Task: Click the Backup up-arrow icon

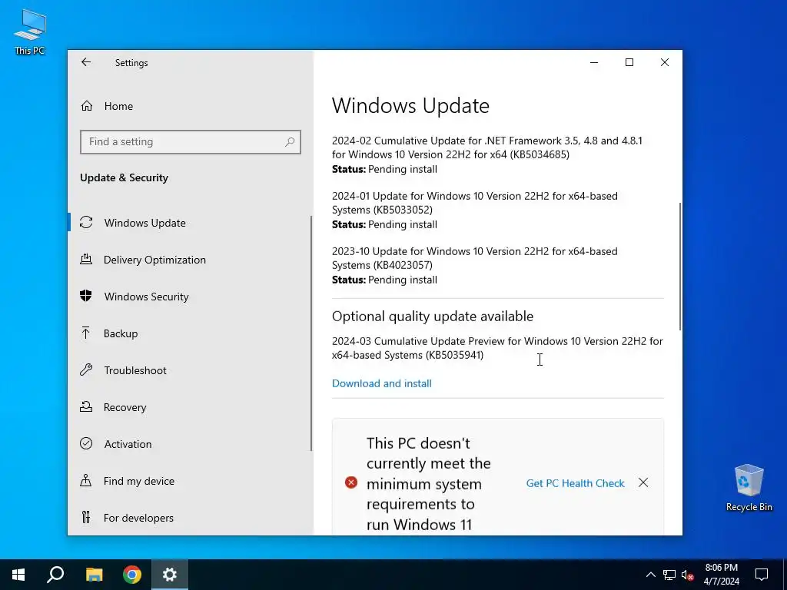Action: [x=86, y=333]
